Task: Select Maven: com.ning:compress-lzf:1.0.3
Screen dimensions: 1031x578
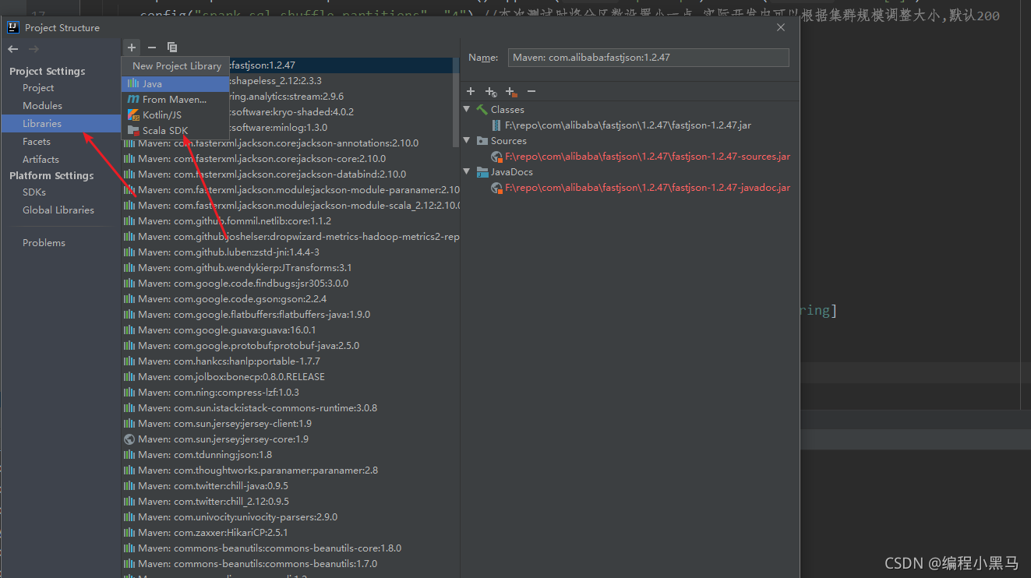Action: pos(219,392)
